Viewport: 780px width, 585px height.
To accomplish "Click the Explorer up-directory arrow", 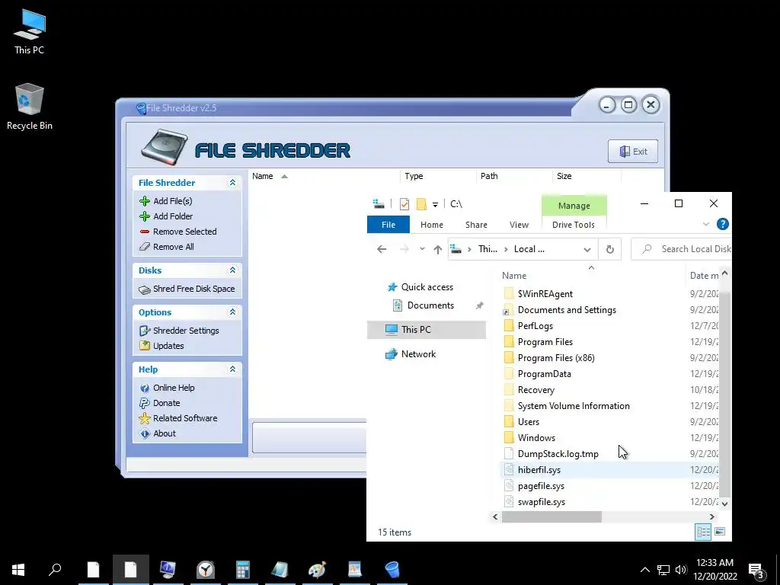I will point(438,249).
